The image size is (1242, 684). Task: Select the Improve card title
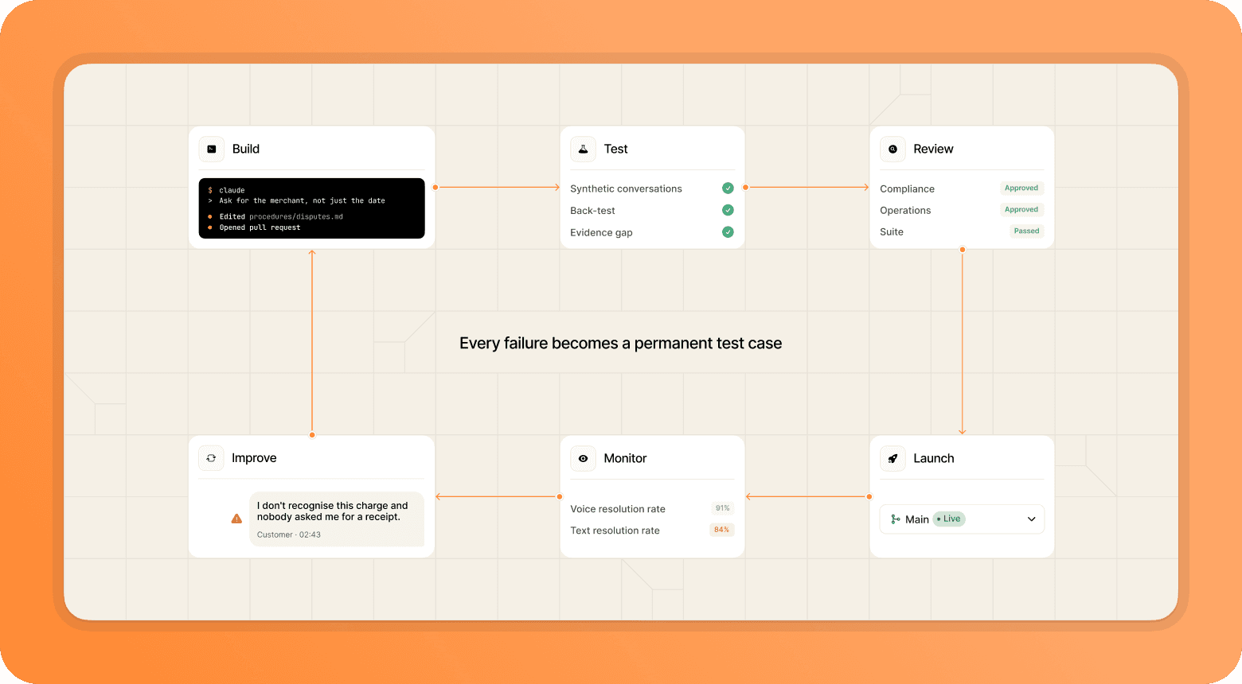[x=254, y=458]
